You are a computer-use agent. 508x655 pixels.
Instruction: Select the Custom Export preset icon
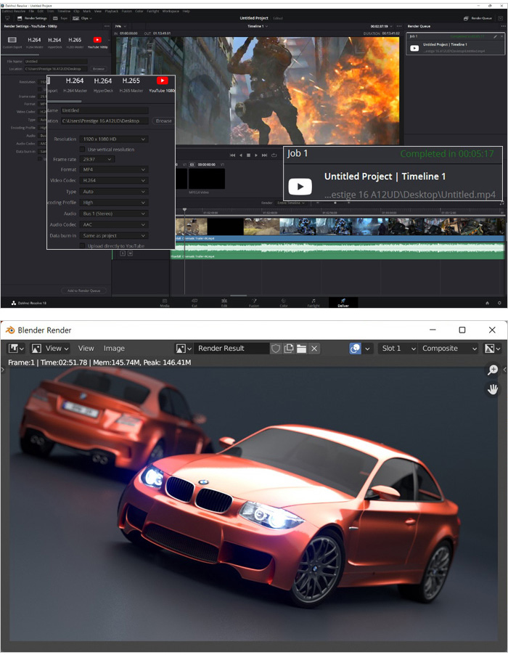pos(12,40)
